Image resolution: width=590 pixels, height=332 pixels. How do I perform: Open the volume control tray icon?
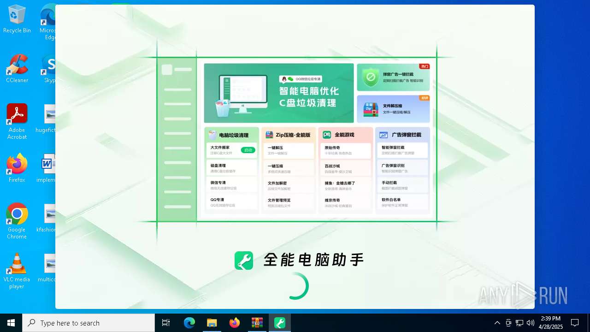pos(531,323)
